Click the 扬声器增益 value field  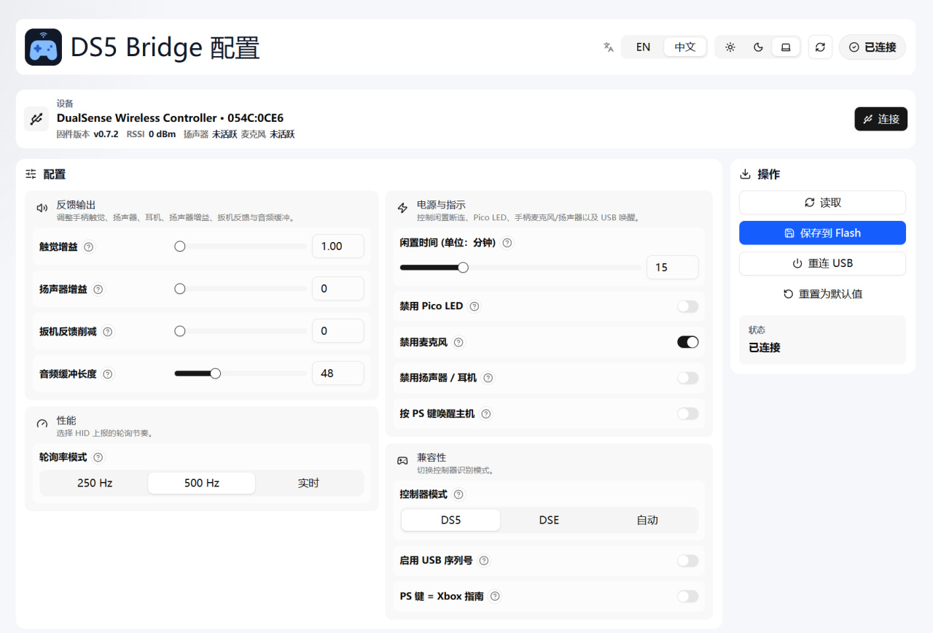tap(338, 289)
